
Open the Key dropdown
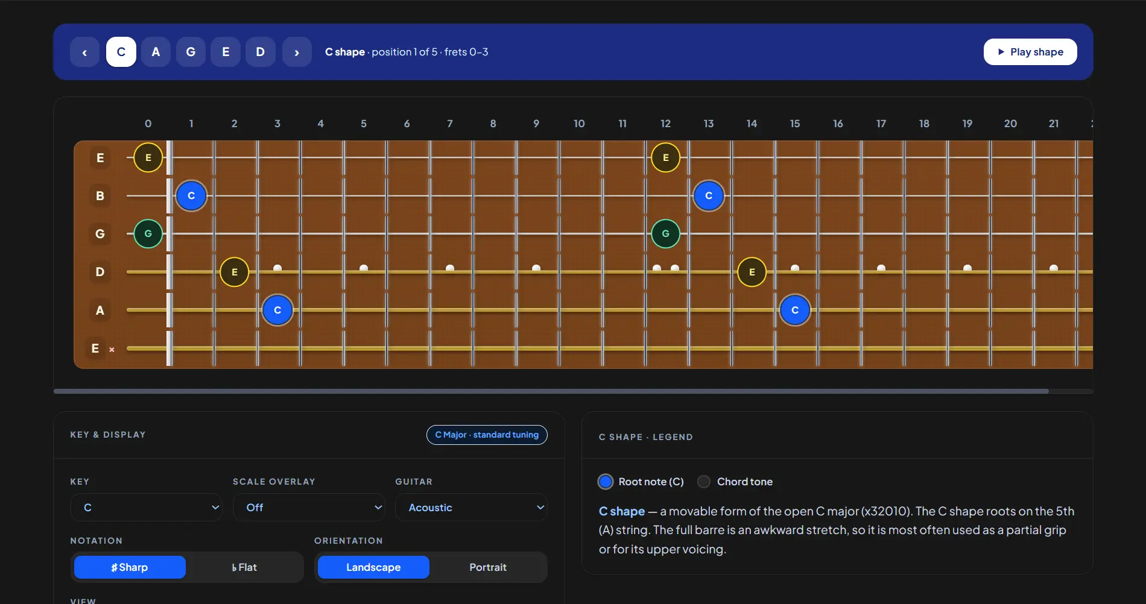click(x=147, y=508)
